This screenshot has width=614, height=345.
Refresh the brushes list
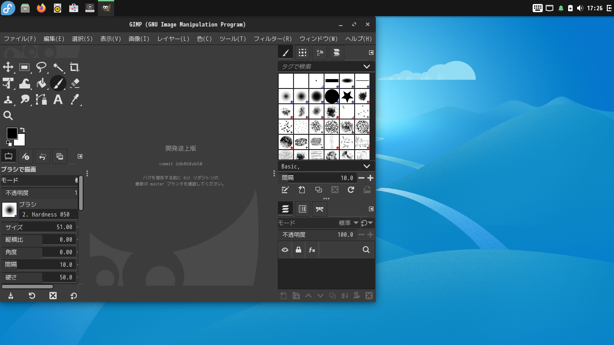tap(351, 190)
